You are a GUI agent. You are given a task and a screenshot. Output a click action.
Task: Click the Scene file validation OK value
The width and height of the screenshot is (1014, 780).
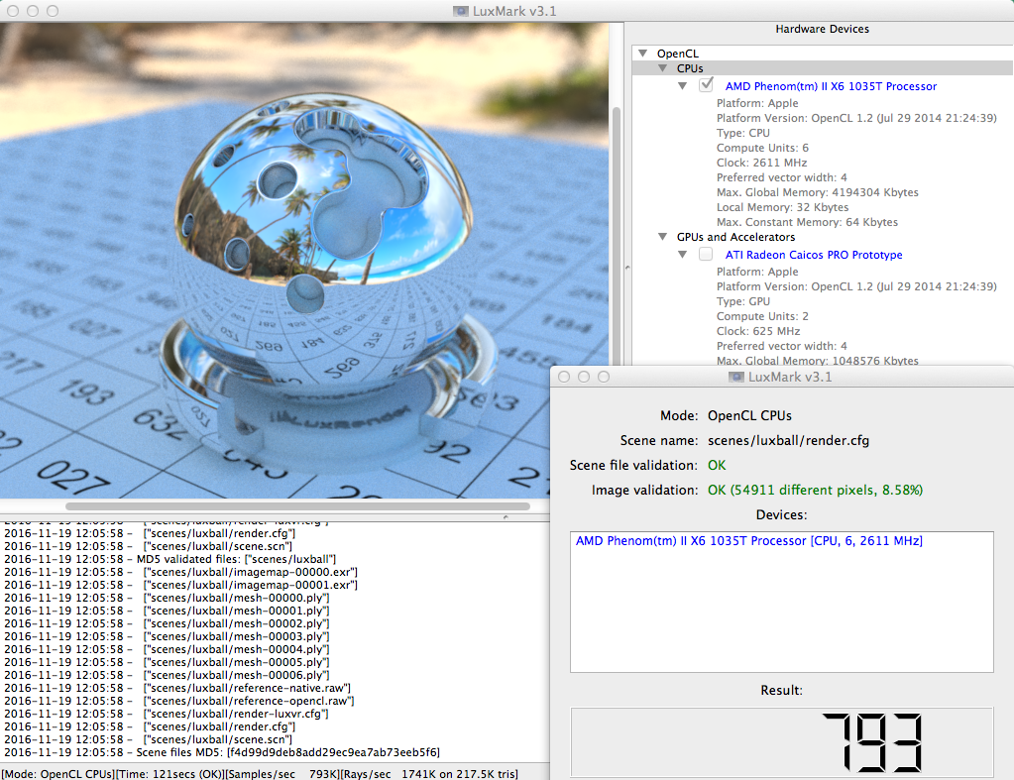tap(717, 465)
